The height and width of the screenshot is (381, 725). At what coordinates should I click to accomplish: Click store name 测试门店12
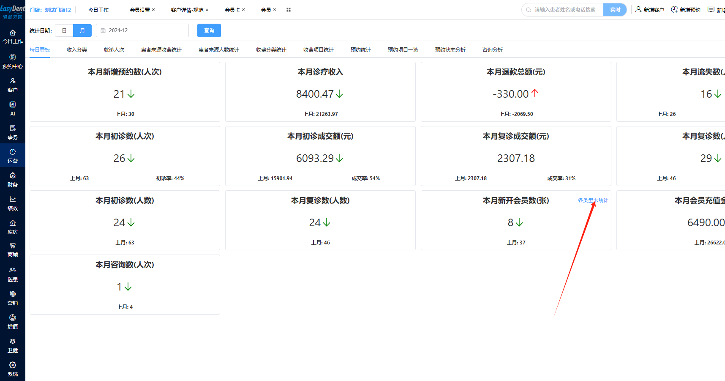coord(58,10)
